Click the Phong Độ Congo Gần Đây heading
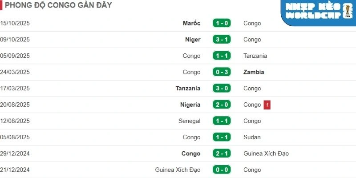Image resolution: width=356 pixels, height=178 pixels. [58, 5]
